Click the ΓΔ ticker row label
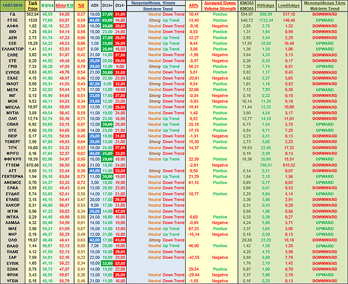 pos(13,15)
